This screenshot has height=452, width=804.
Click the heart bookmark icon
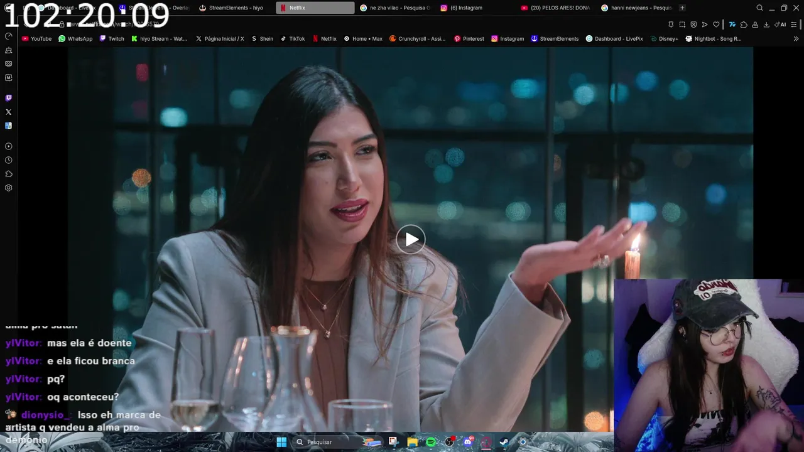click(716, 24)
